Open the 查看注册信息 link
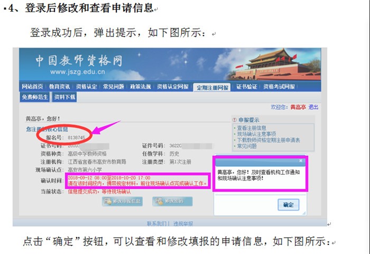 pyautogui.click(x=252, y=128)
